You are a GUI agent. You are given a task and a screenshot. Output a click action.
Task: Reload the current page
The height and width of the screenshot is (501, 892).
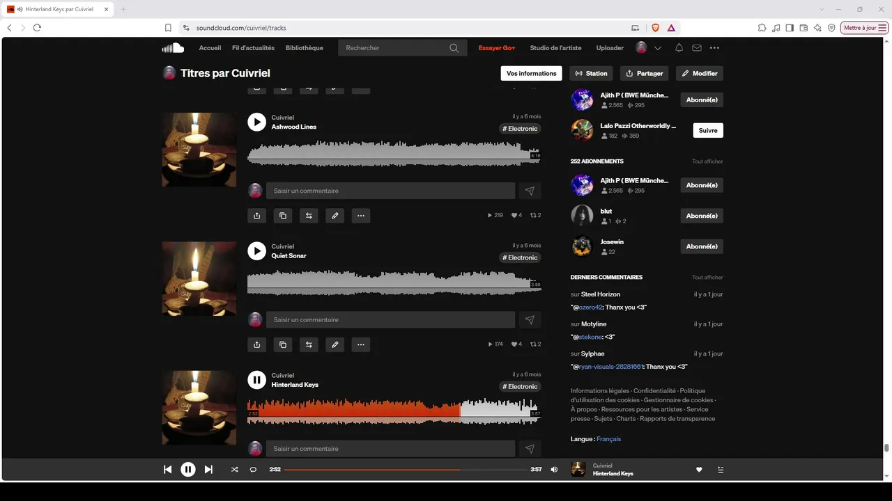(x=37, y=28)
